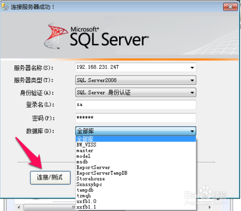241x211 pixels.
Task: Click the 密码 password field
Action: 135,118
